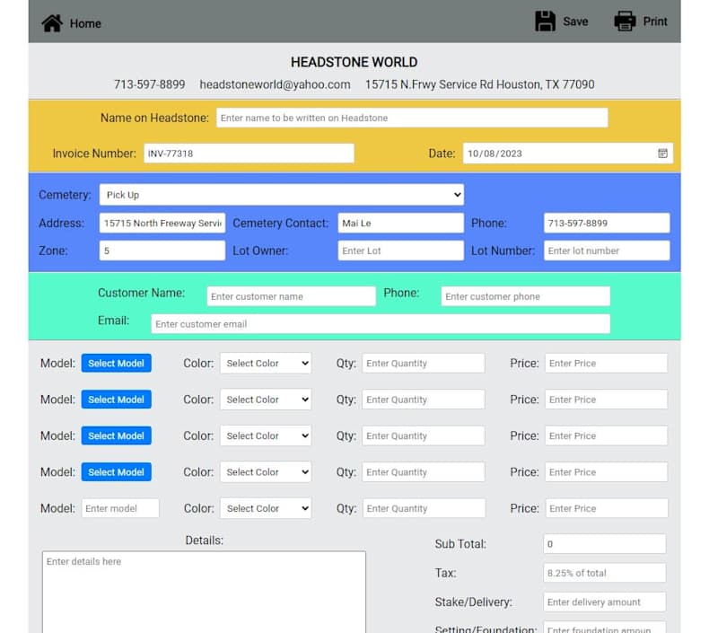Click the Print text label

coord(655,22)
